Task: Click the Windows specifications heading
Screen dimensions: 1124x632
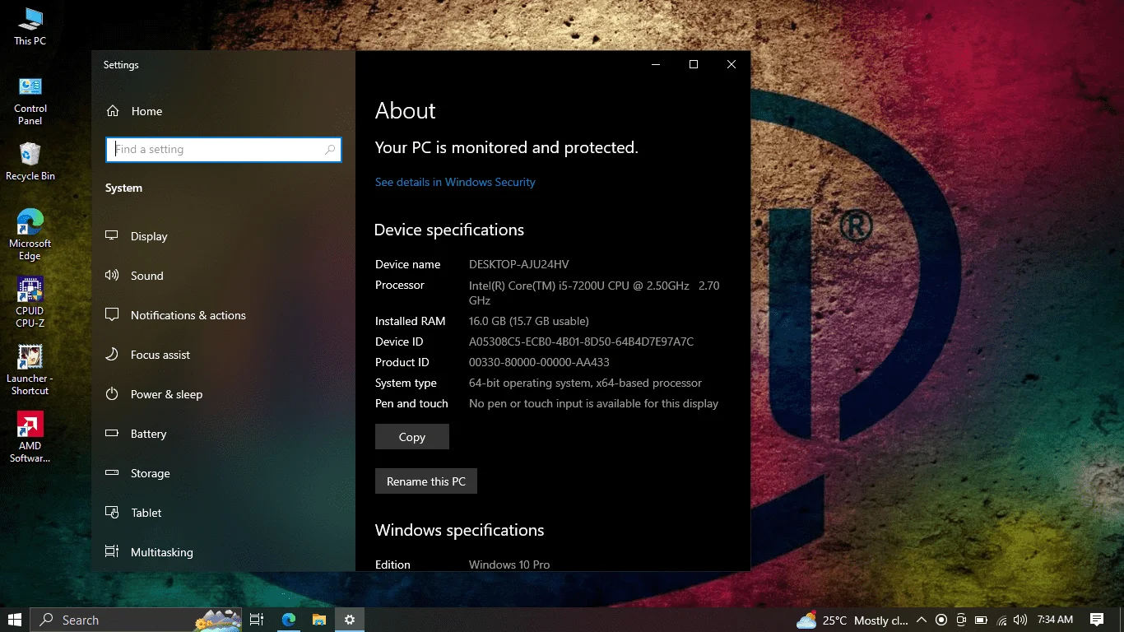Action: 460,530
